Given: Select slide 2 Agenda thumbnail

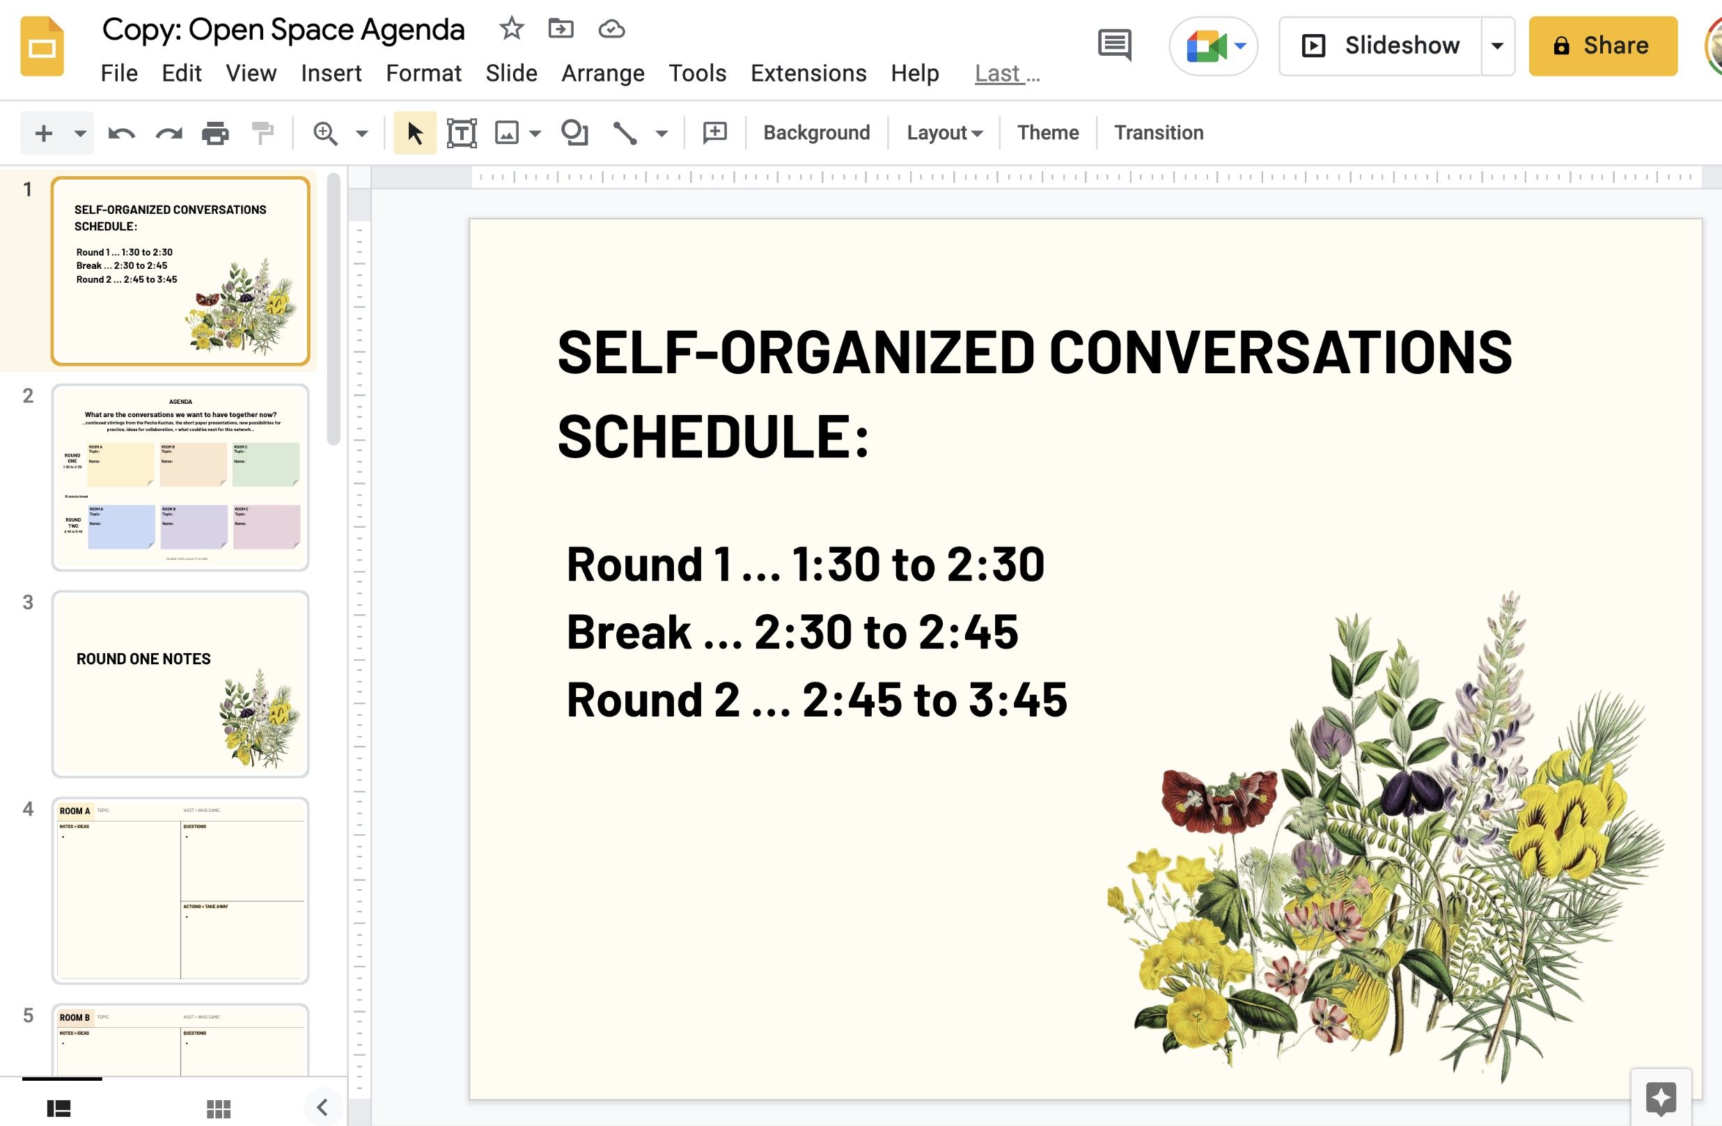Looking at the screenshot, I should [180, 477].
